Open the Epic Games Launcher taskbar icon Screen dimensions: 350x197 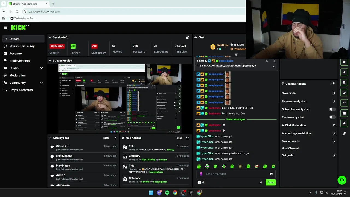(x=191, y=193)
